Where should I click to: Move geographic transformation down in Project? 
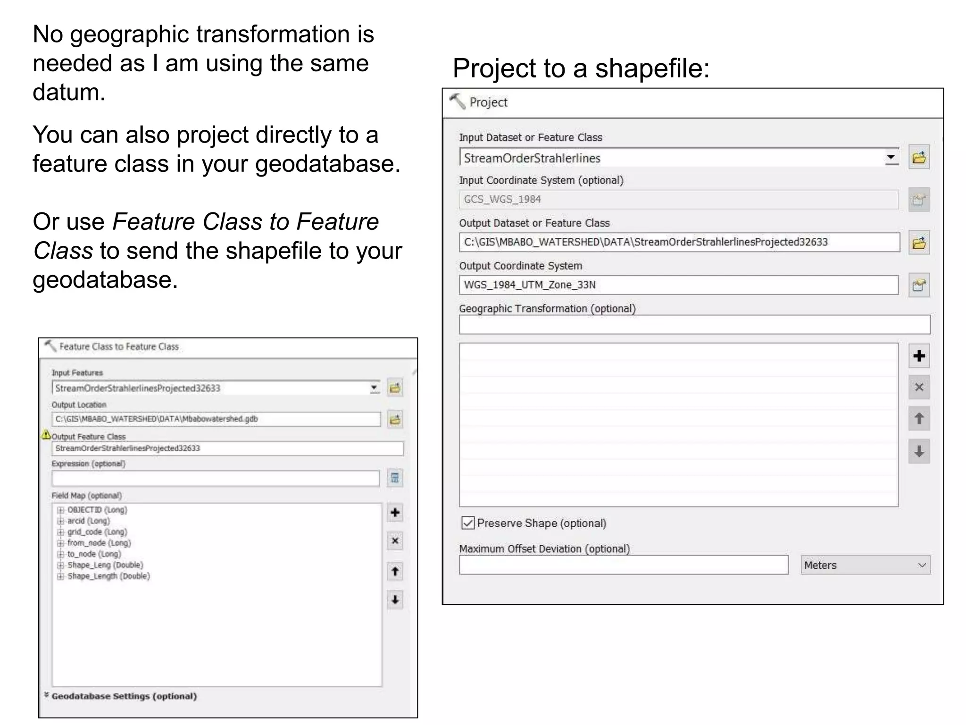pyautogui.click(x=919, y=451)
